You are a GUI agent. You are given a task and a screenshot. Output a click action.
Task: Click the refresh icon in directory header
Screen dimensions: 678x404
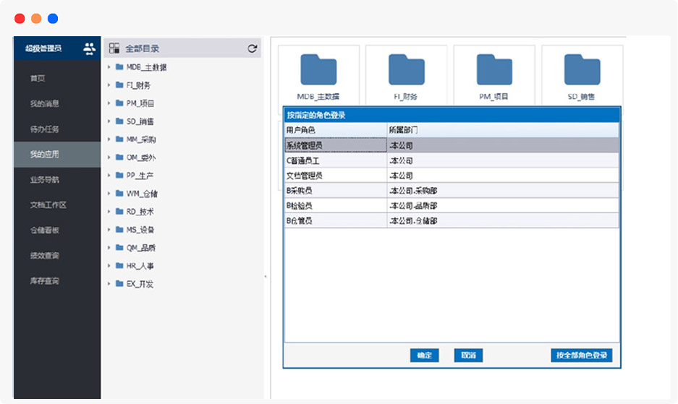pos(252,48)
